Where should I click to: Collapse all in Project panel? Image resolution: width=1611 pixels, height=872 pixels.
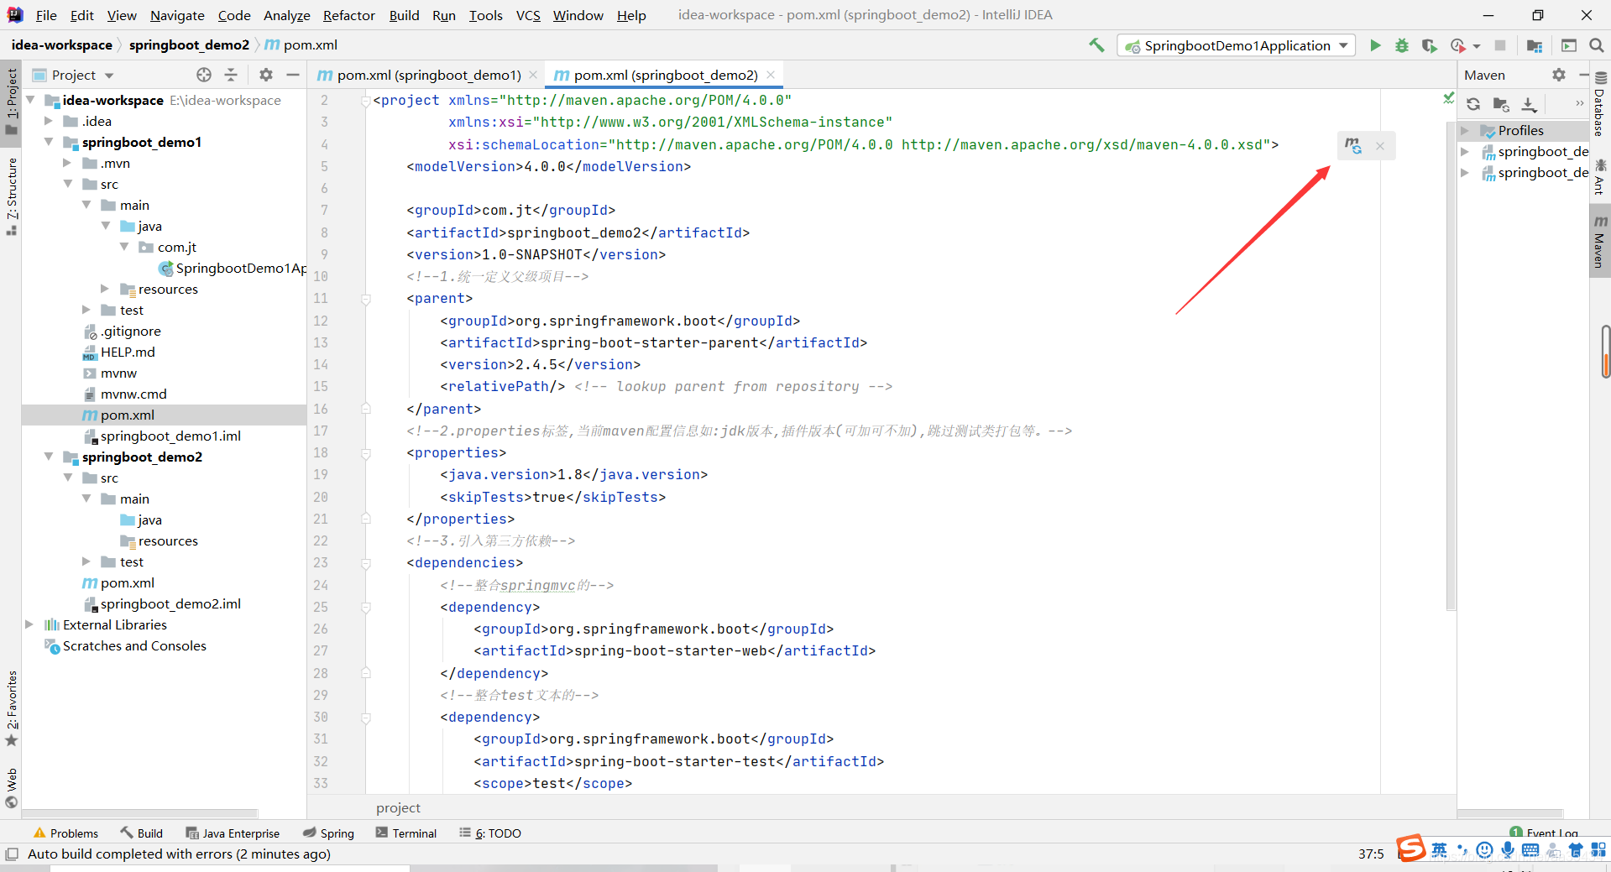[x=231, y=75]
